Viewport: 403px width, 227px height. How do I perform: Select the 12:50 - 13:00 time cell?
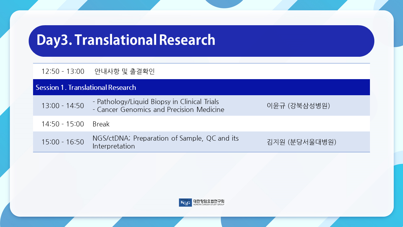[x=63, y=72]
